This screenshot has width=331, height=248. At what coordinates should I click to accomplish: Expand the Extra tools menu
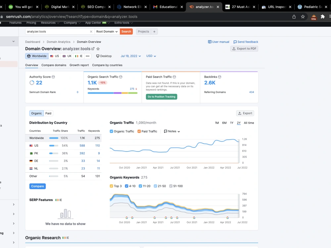coord(124,23)
